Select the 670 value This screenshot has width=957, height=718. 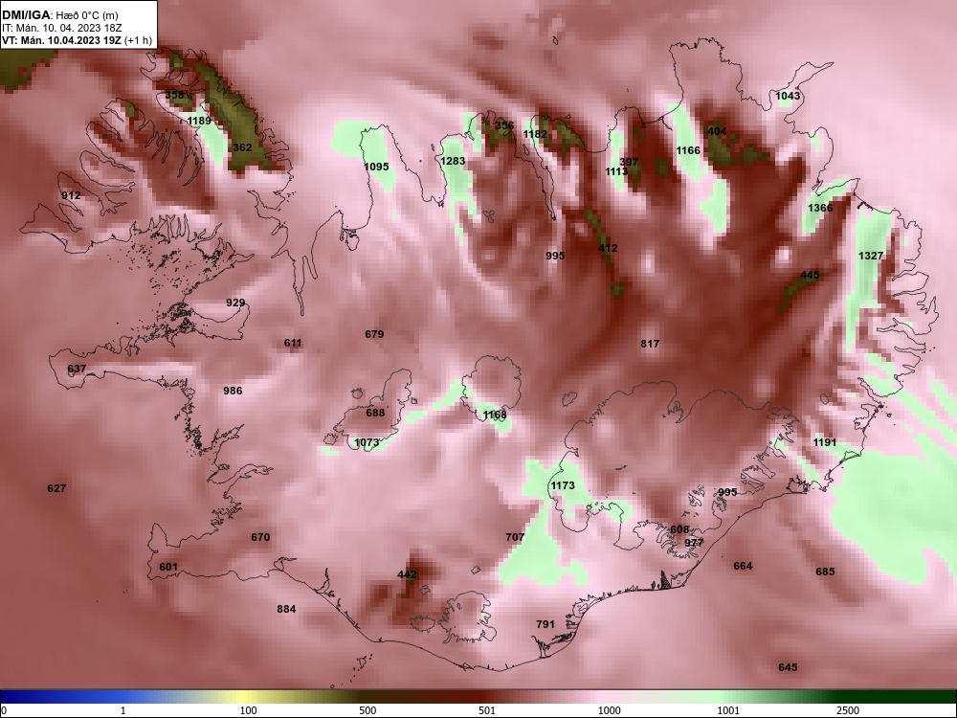260,537
